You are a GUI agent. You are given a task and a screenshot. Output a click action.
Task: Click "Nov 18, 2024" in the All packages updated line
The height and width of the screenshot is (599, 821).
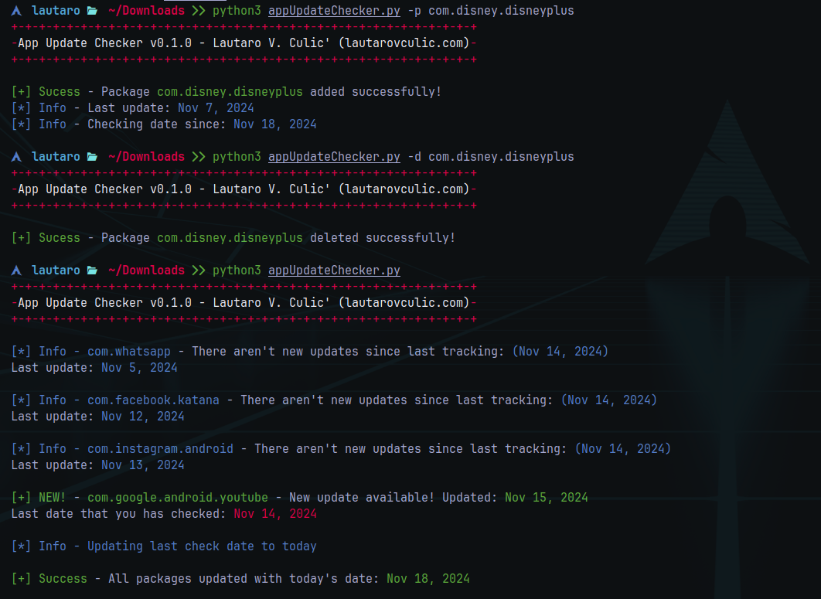[x=428, y=579]
